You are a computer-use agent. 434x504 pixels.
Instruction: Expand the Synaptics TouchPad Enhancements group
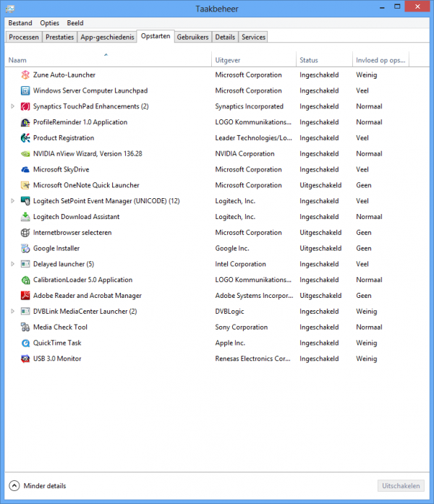(x=12, y=106)
